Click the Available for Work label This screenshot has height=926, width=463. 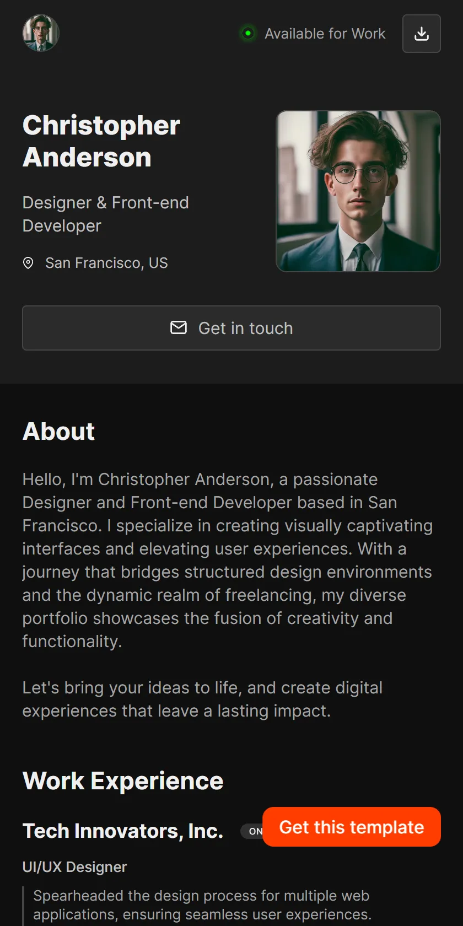[325, 34]
